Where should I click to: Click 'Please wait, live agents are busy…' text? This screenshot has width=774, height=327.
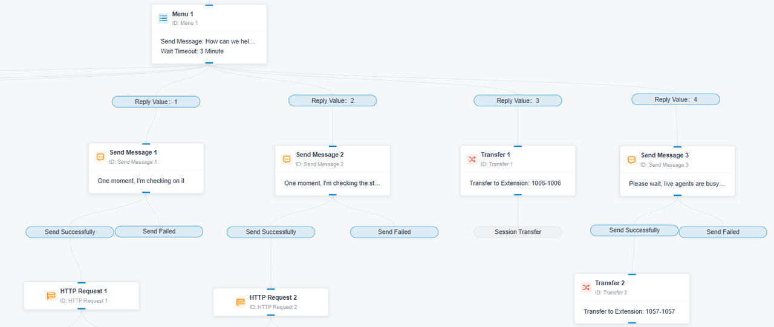coord(677,184)
